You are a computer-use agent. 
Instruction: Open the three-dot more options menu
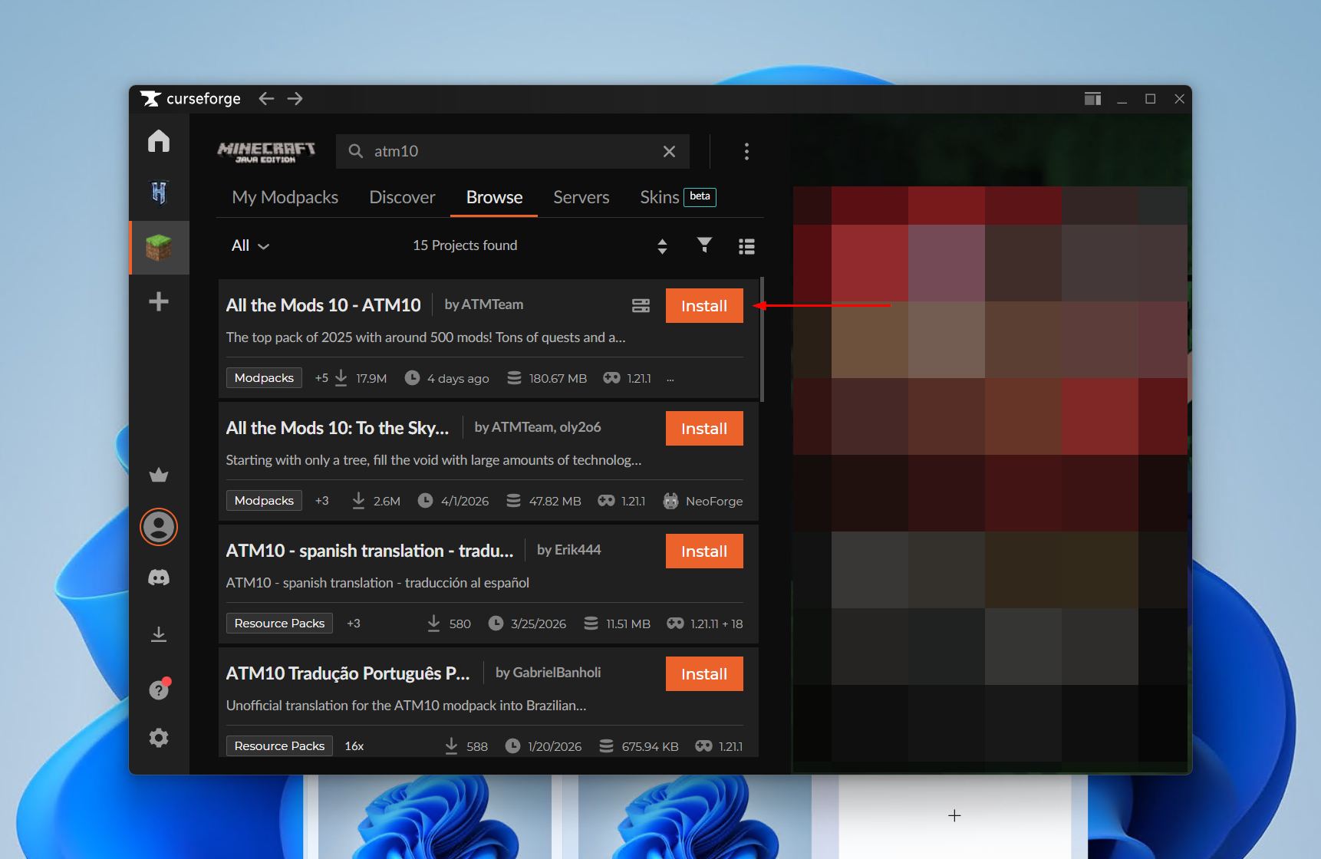click(746, 151)
